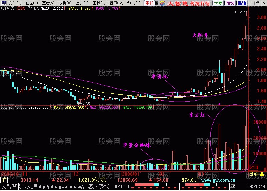267x191 pixels.
Task: Click the MA60: 1.709 value
Action: pos(109,8)
